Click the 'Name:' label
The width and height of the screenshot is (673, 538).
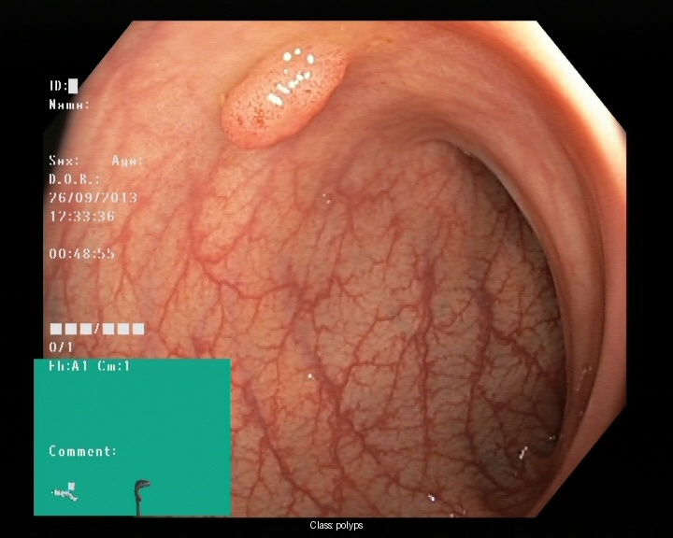(69, 105)
